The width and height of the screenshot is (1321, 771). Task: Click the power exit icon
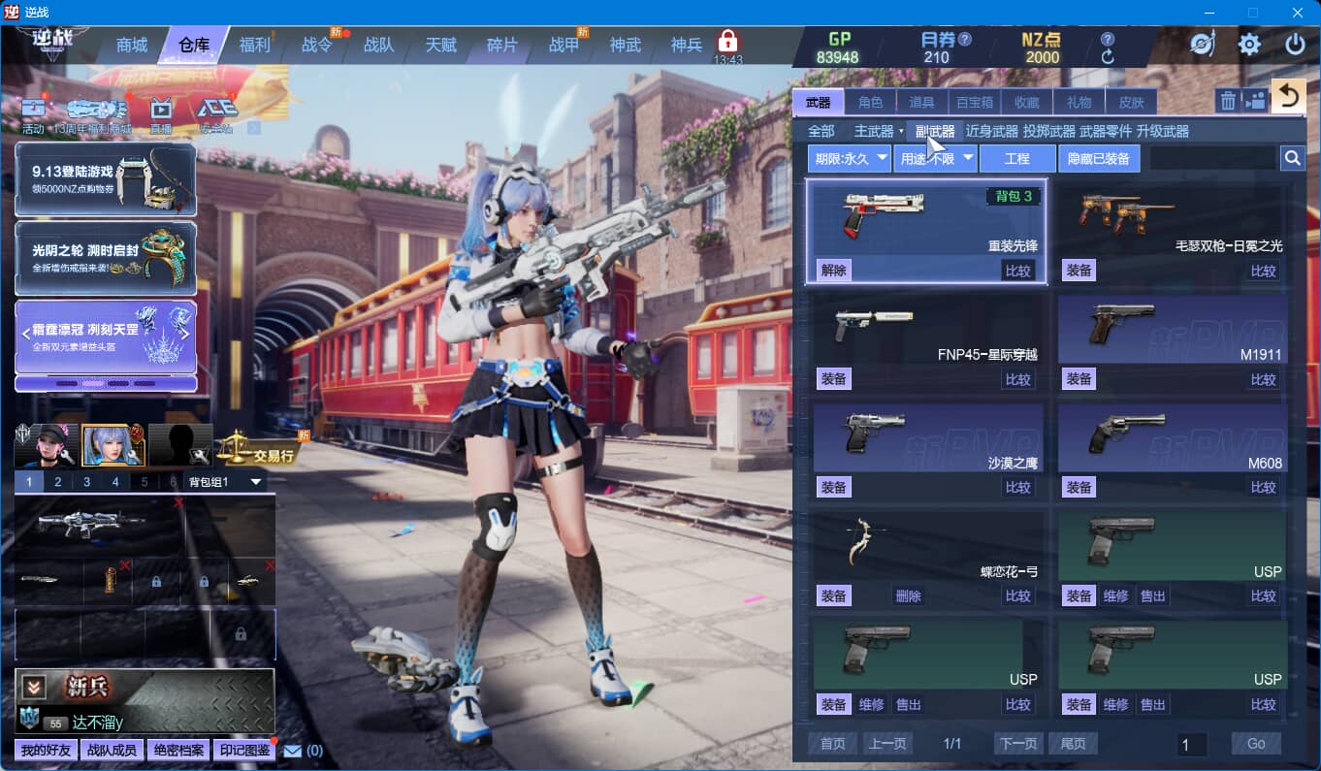click(x=1295, y=45)
